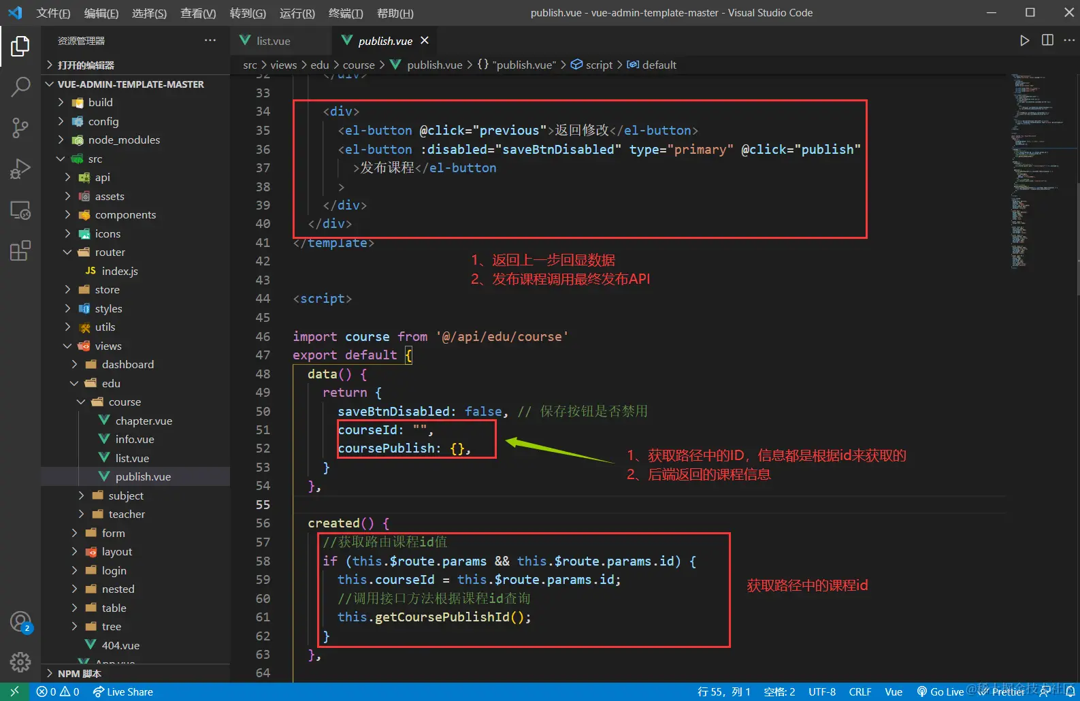
Task: Open the 帮助(H) menu
Action: click(x=395, y=13)
